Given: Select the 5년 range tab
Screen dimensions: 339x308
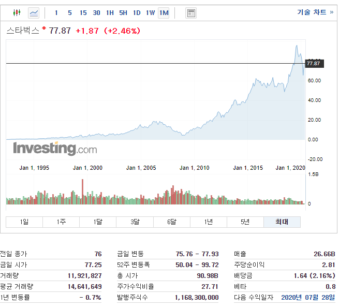Looking at the screenshot, I should 245,222.
